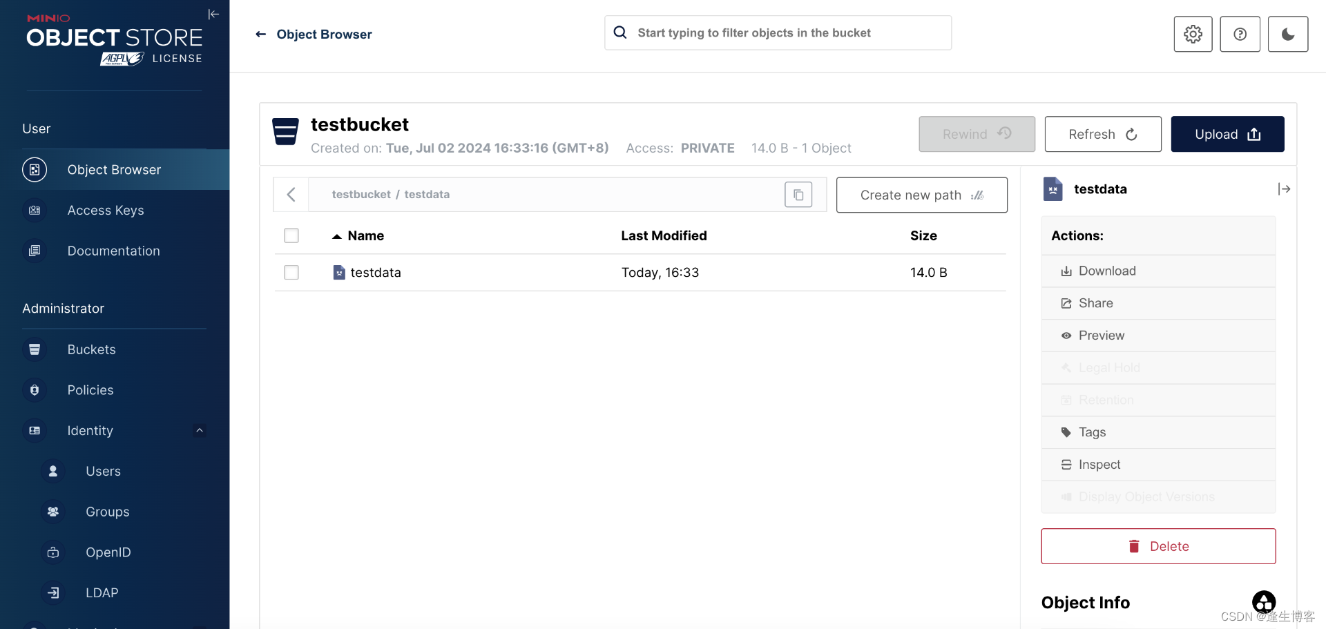Open Object Browser in sidebar
This screenshot has width=1326, height=629.
(115, 170)
